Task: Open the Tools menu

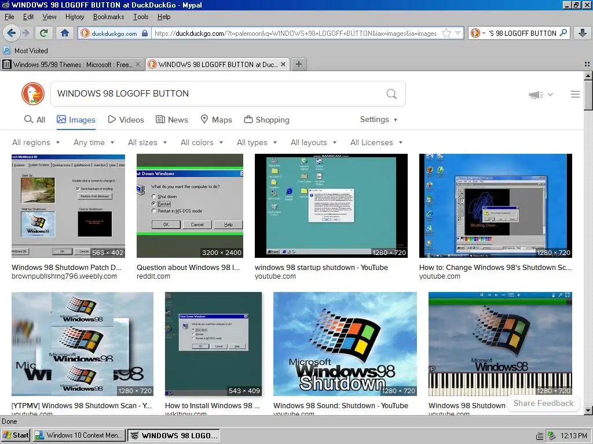Action: pos(141,17)
